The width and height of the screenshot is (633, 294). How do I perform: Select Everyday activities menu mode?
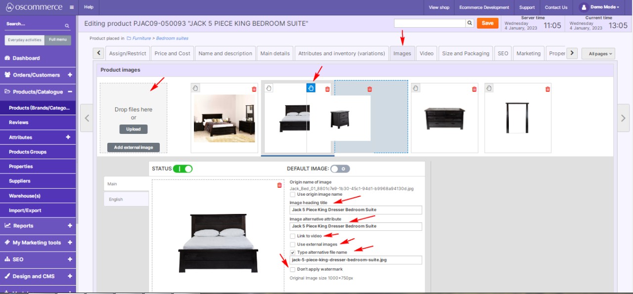pyautogui.click(x=25, y=40)
